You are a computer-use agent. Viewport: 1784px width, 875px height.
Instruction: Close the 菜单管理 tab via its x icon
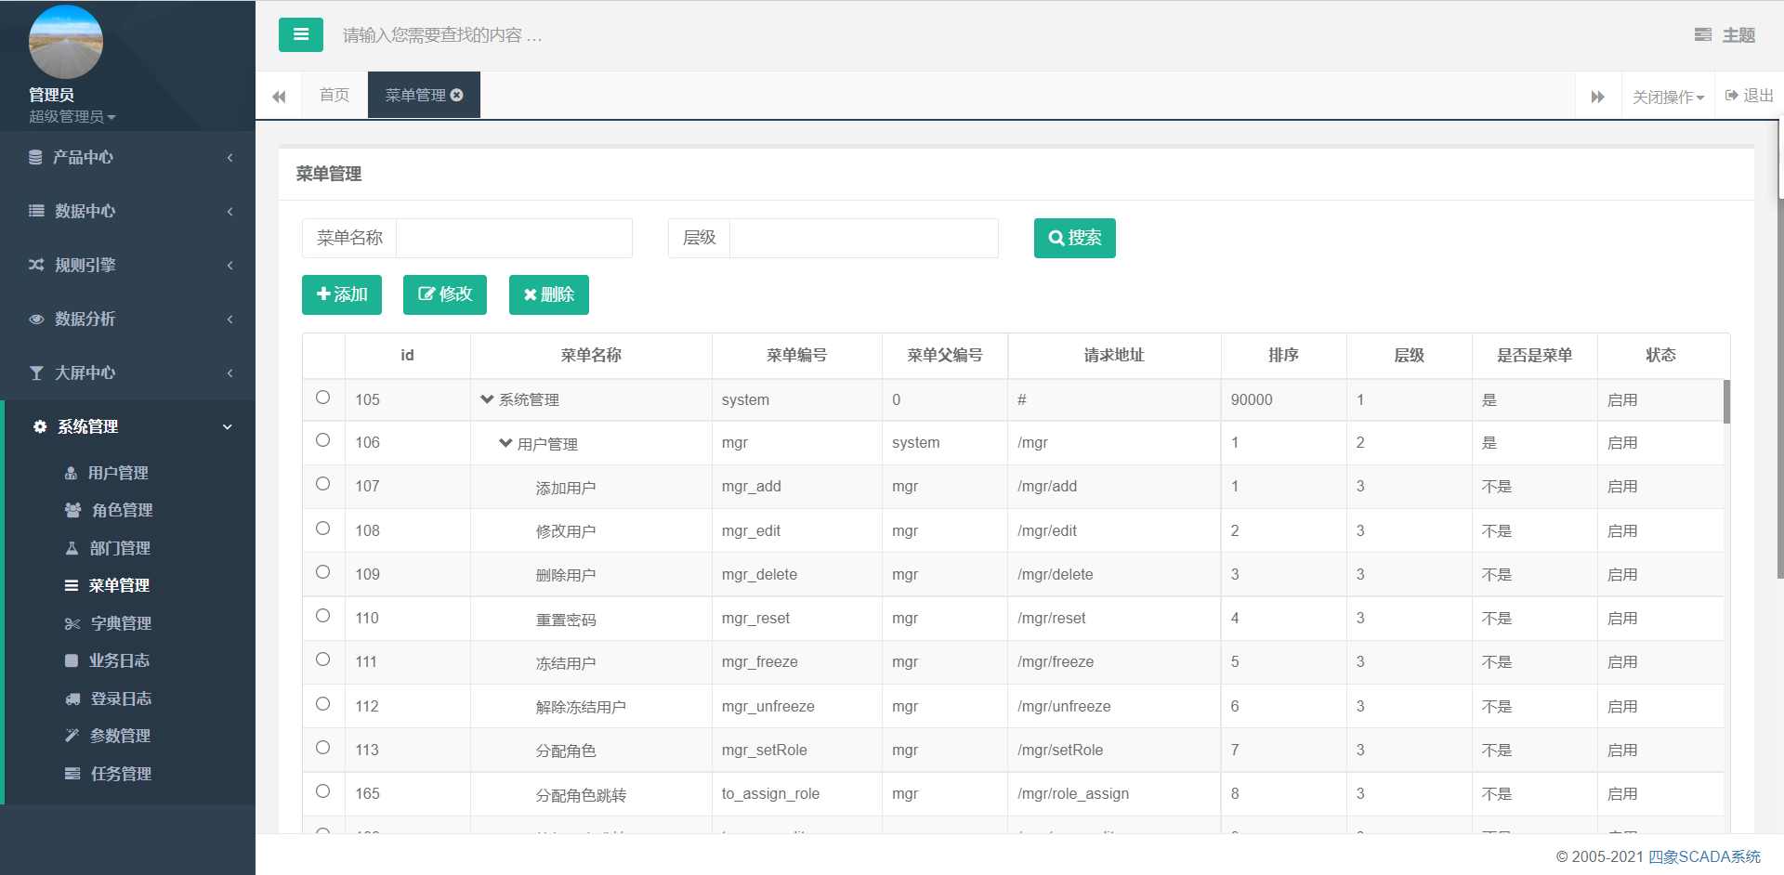[x=457, y=95]
